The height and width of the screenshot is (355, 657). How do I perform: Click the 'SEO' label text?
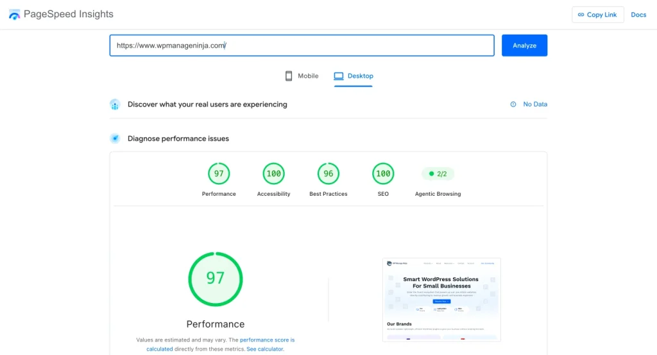pos(383,194)
